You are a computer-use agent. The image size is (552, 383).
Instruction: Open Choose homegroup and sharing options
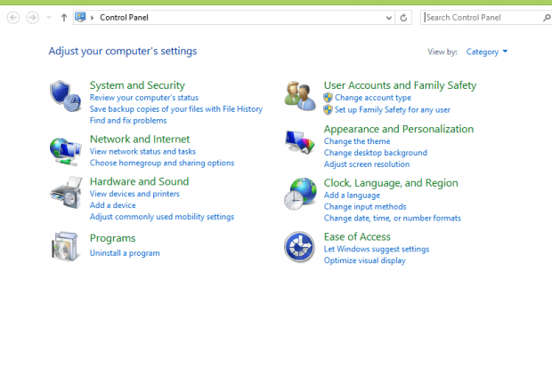(162, 163)
